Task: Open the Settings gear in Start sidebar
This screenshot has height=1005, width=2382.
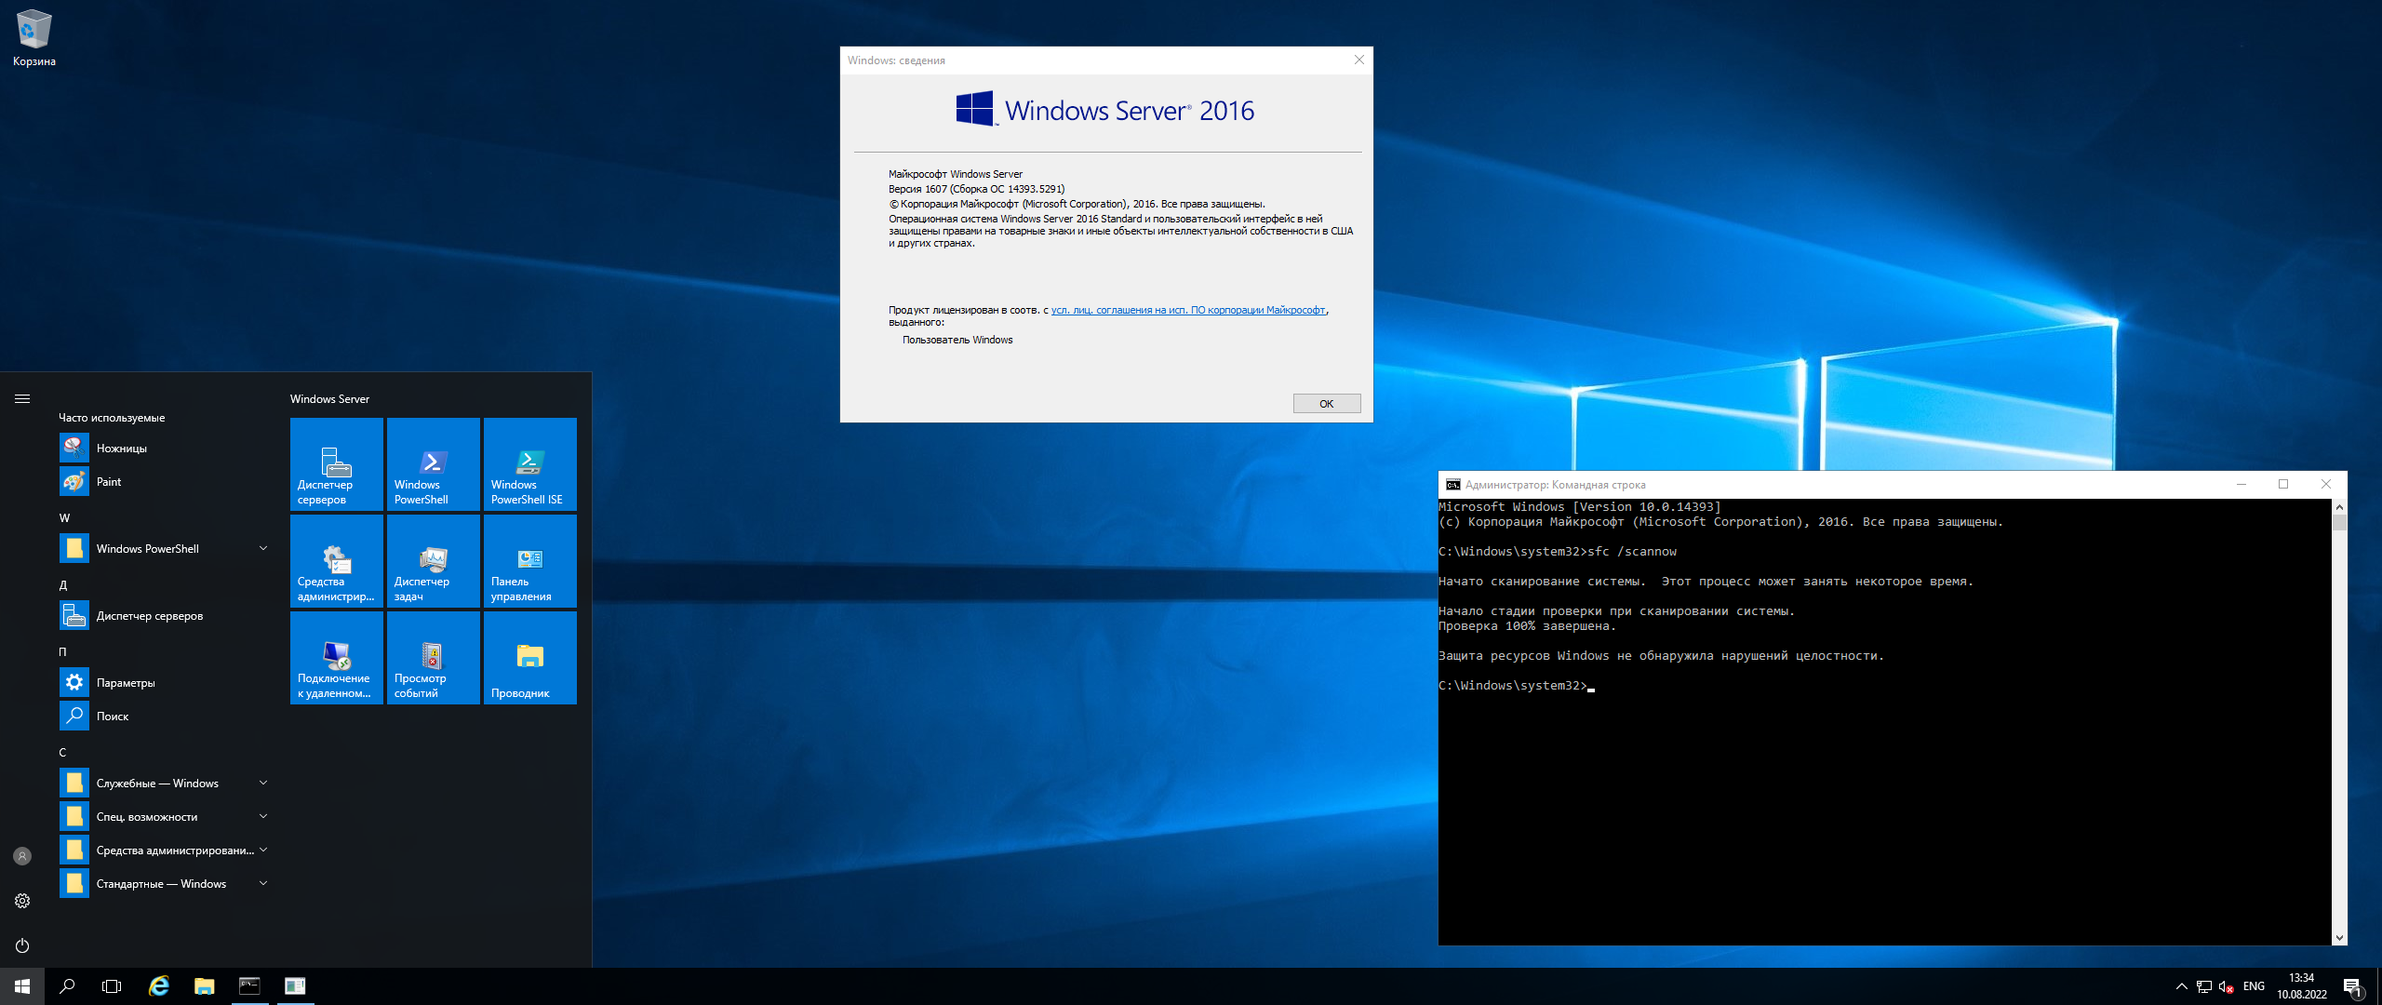Action: pos(22,901)
